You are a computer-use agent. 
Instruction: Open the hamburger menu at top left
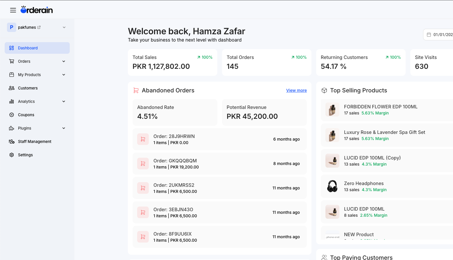13,10
